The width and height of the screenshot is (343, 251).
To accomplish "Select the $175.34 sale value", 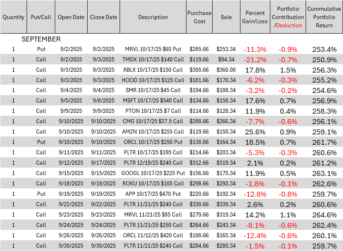I will point(226,173).
